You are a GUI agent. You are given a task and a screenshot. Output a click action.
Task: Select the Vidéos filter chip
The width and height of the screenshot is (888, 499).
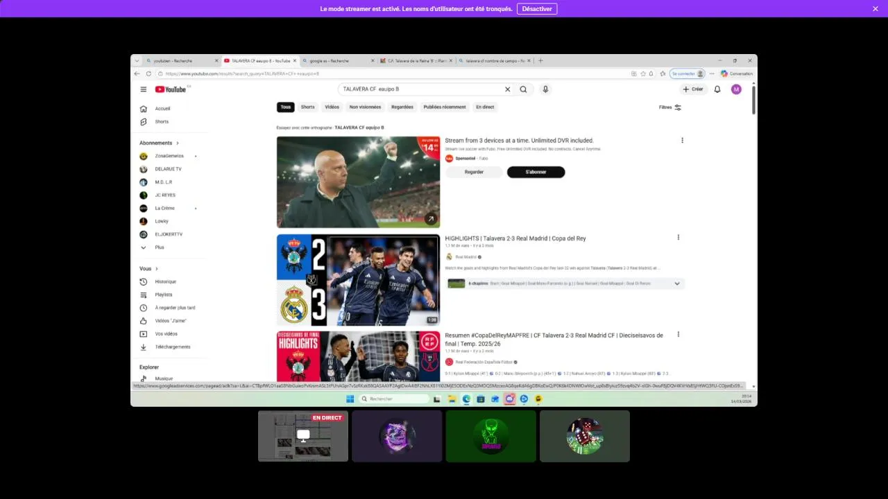[332, 107]
